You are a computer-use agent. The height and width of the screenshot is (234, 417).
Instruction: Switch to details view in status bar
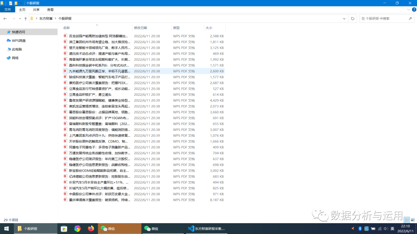pyautogui.click(x=407, y=220)
